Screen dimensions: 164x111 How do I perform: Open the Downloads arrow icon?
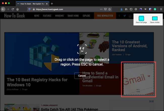click(x=122, y=9)
